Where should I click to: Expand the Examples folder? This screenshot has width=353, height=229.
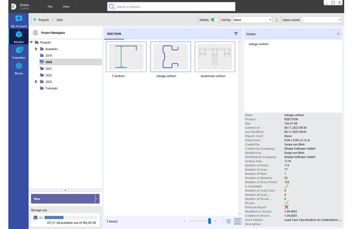[36, 49]
